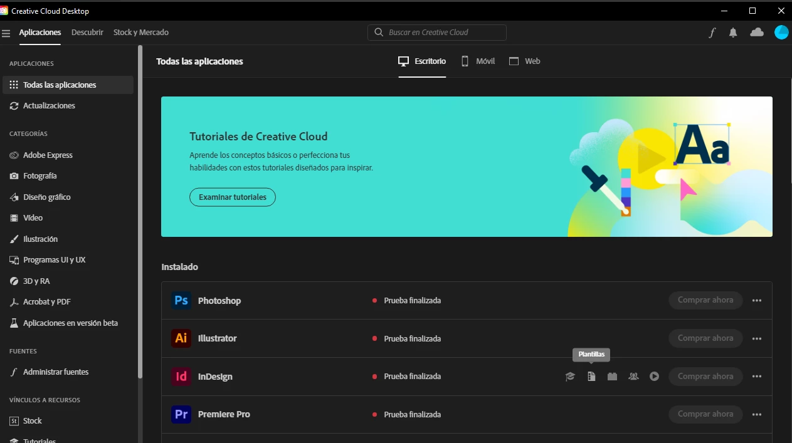
Task: Open InDesign templates icon
Action: pyautogui.click(x=591, y=377)
